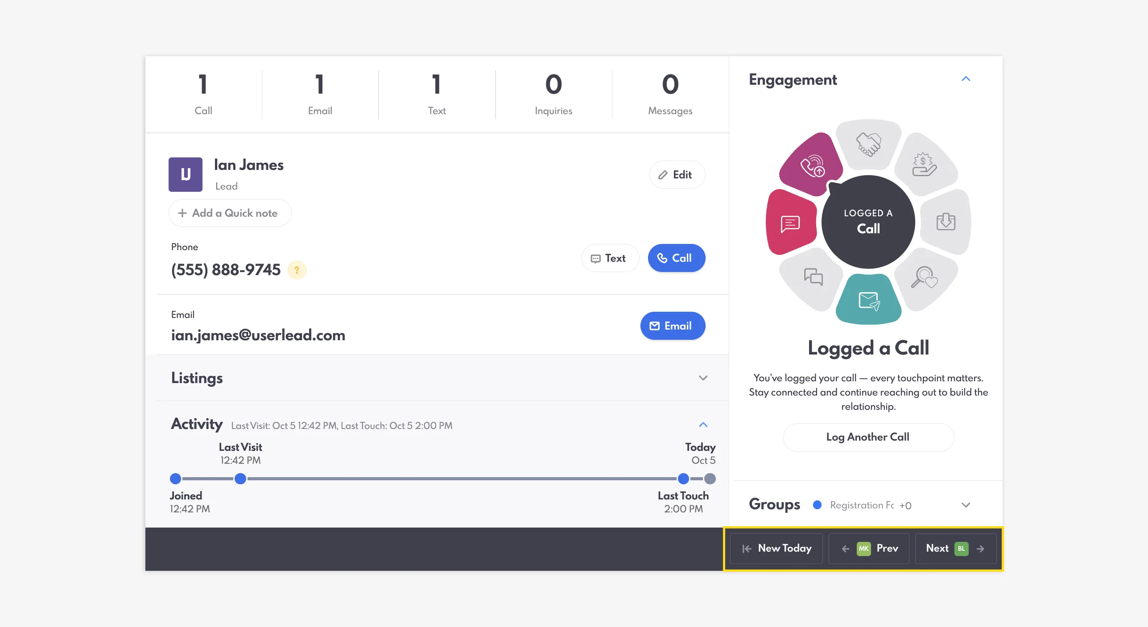This screenshot has width=1148, height=627.
Task: Click the +0 groups counter
Action: (x=905, y=506)
